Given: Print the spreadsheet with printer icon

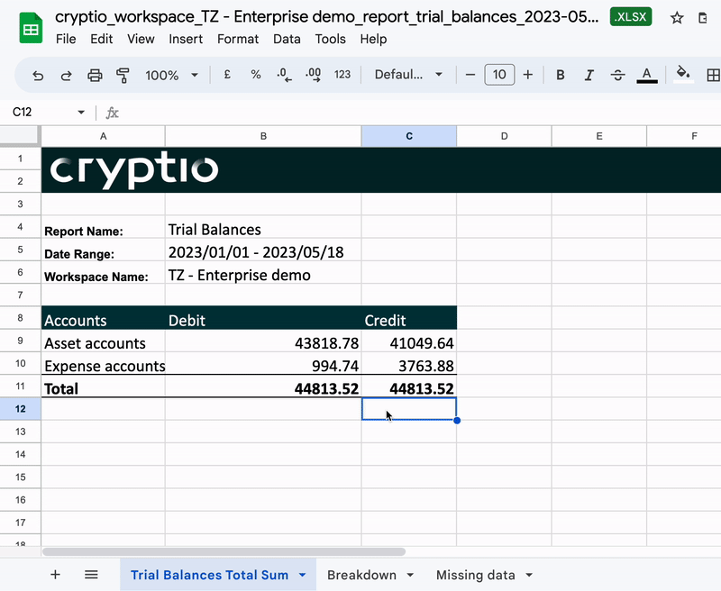Looking at the screenshot, I should coord(95,75).
